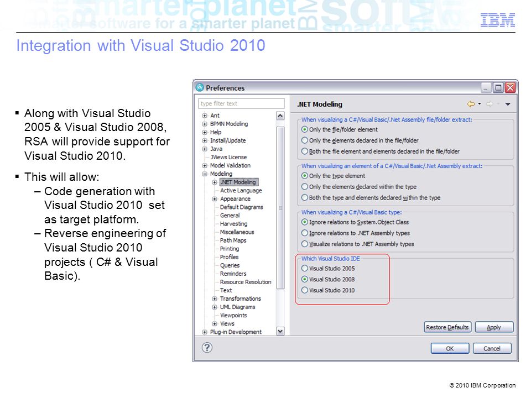The height and width of the screenshot is (398, 531).
Task: Select 'Only the elements declared within the type'
Action: point(359,187)
